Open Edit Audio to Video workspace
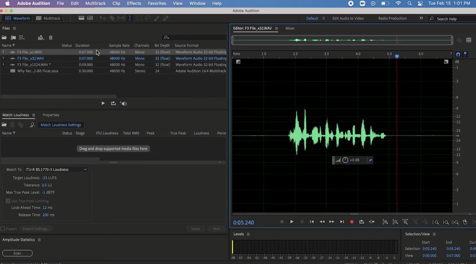 [348, 18]
